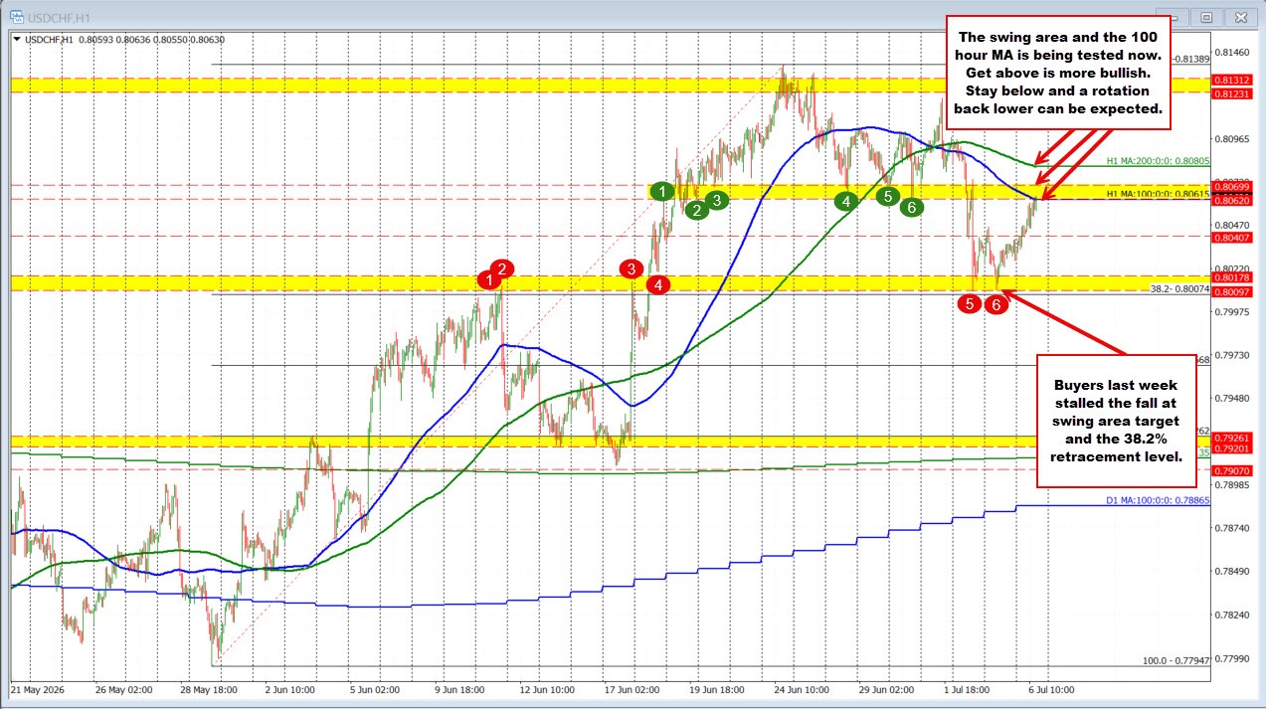Click the 21 May 2026 date label
The width and height of the screenshot is (1266, 709).
tap(38, 688)
